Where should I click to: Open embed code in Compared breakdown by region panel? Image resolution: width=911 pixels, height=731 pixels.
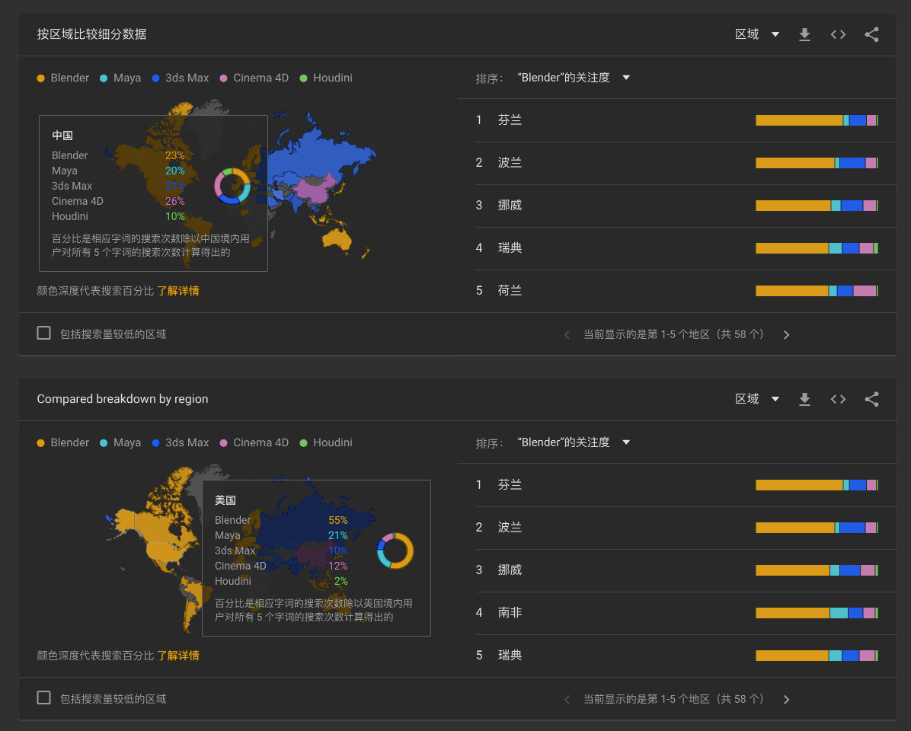[x=838, y=399]
